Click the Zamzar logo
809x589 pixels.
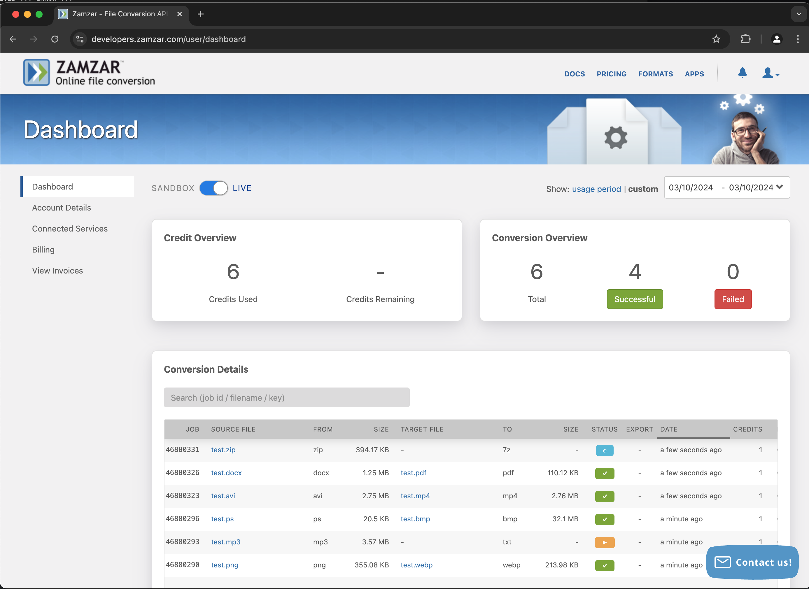click(x=89, y=72)
